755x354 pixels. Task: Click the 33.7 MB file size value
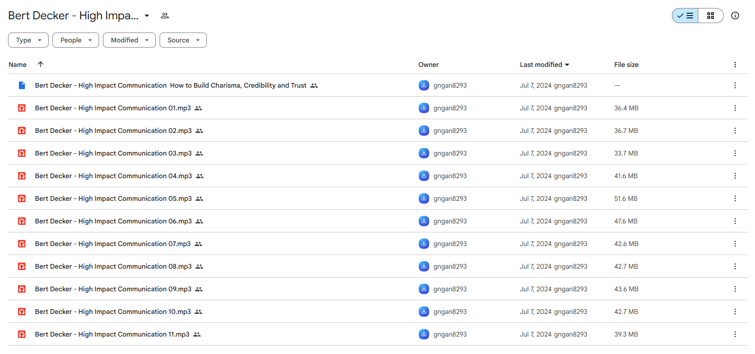click(626, 153)
